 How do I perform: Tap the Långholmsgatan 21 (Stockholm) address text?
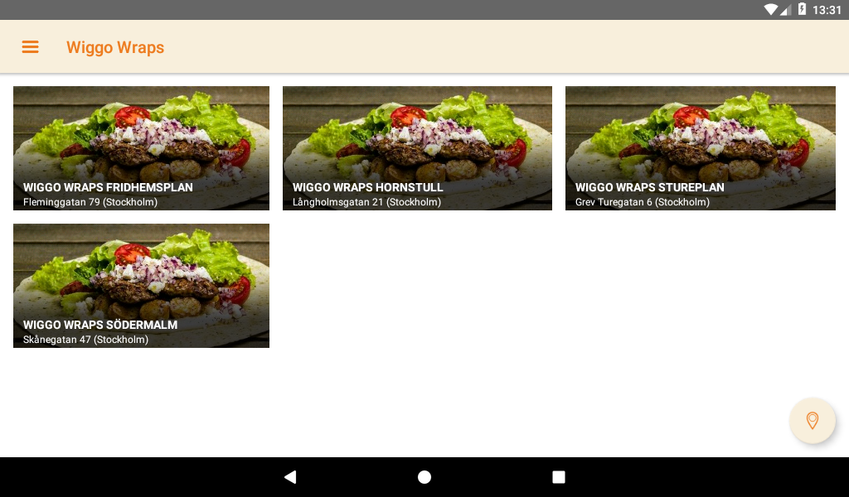click(366, 202)
